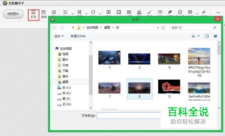225x136 pixels.
Task: Expand the recent locations dropdown arrow
Action: click(x=68, y=28)
